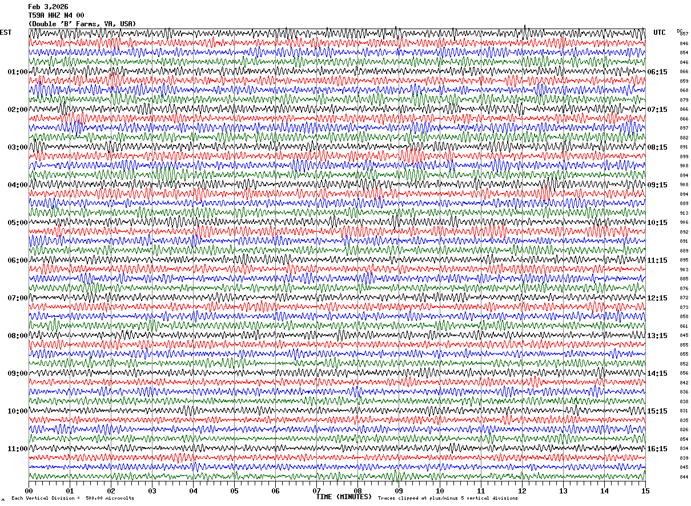Click the "07:00" EST hour label
This screenshot has height=506, width=691.
[17, 298]
